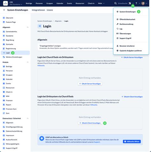Open Kalender in top navigation
The width and height of the screenshot is (151, 152).
pyautogui.click(x=60, y=4)
